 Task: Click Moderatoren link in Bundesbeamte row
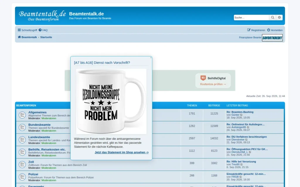coord(49,131)
